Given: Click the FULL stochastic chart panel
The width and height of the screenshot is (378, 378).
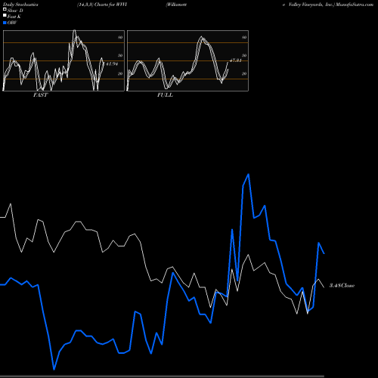Looking at the screenshot, I should coord(187,60).
